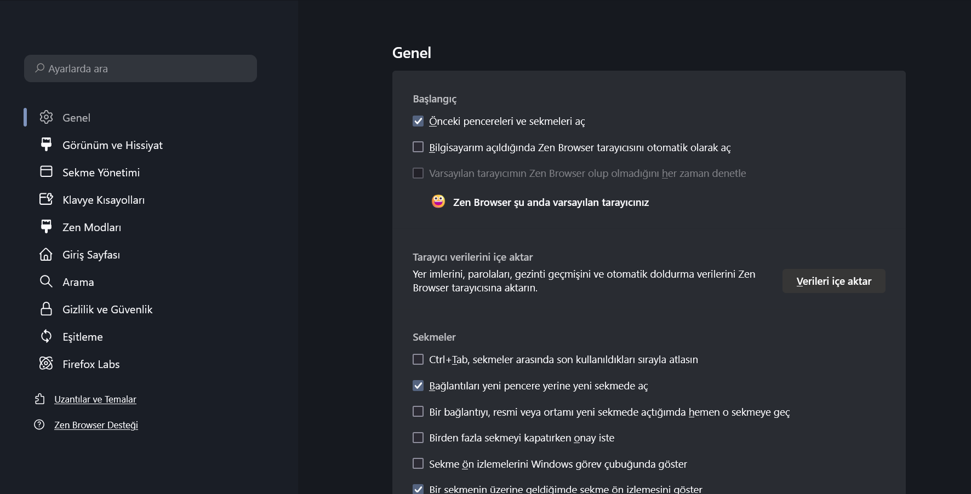Enable Windows taskbar tab previews checkbox
The image size is (971, 494).
[x=418, y=464]
